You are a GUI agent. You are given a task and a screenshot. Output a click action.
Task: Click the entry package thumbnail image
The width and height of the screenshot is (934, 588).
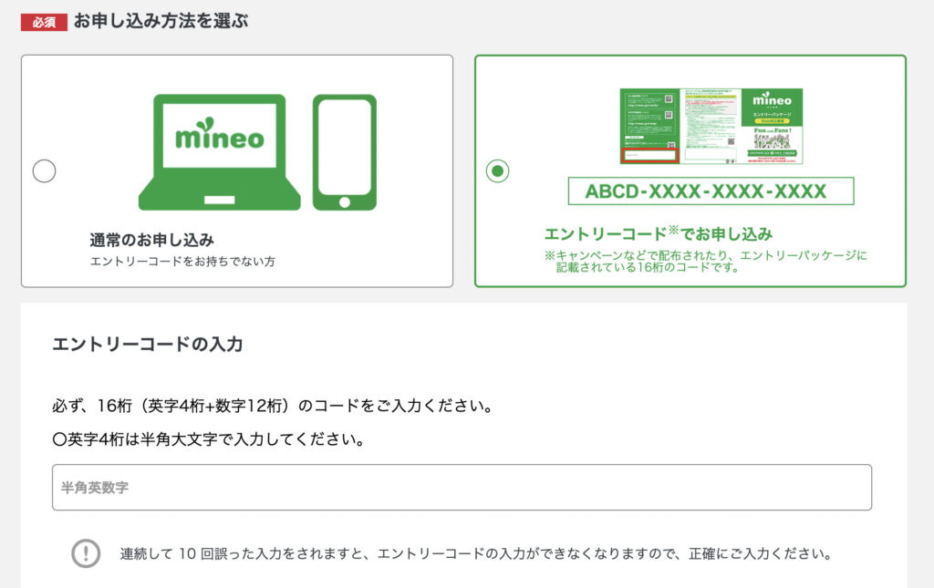pos(711,126)
